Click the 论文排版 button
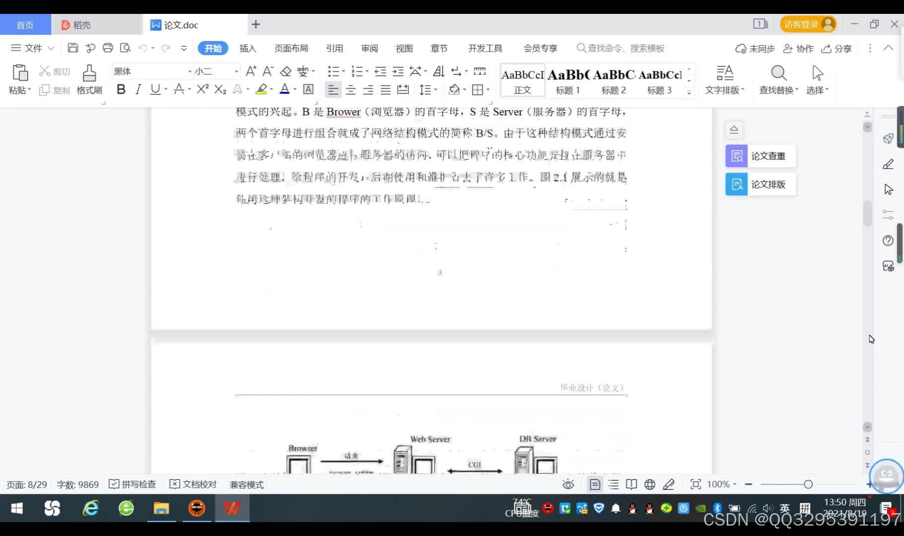This screenshot has height=536, width=904. 760,184
